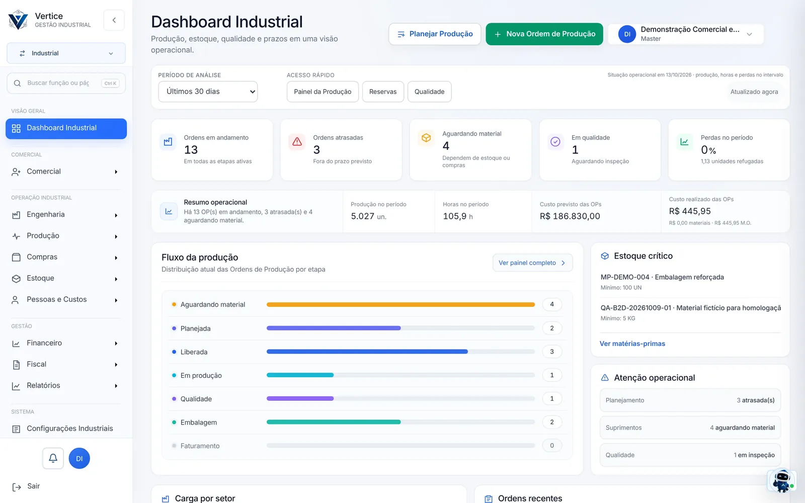Click the Planejar Produção button
This screenshot has width=805, height=503.
435,34
